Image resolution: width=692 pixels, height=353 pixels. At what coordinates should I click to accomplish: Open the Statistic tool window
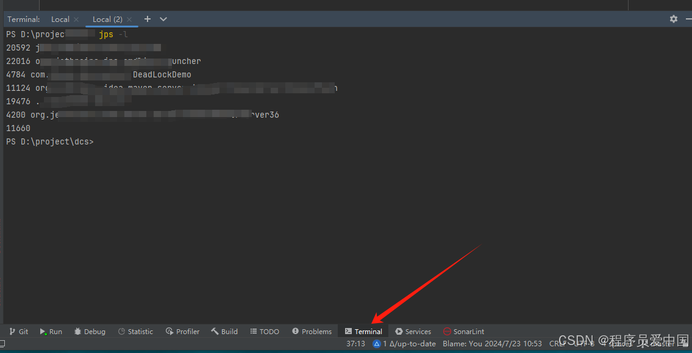click(x=136, y=332)
